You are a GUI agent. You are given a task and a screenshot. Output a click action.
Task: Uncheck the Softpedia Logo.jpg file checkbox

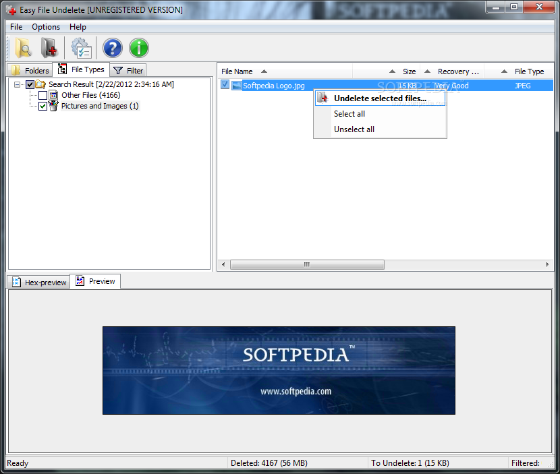(225, 84)
